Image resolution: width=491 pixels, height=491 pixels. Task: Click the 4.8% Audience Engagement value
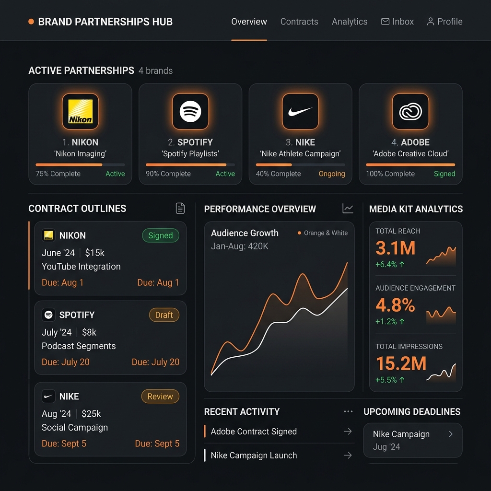(x=395, y=304)
